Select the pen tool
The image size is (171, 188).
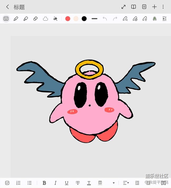[16, 19]
